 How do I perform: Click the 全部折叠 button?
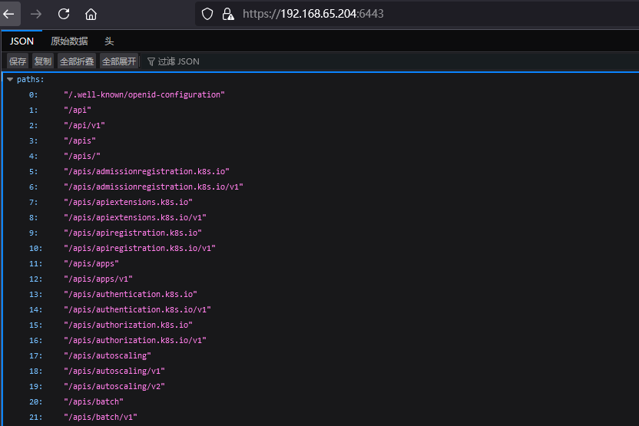pyautogui.click(x=77, y=61)
